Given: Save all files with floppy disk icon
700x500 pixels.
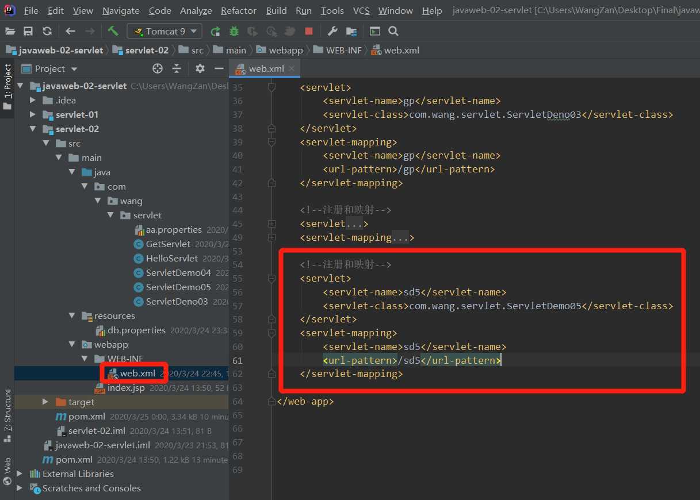Looking at the screenshot, I should (x=28, y=31).
